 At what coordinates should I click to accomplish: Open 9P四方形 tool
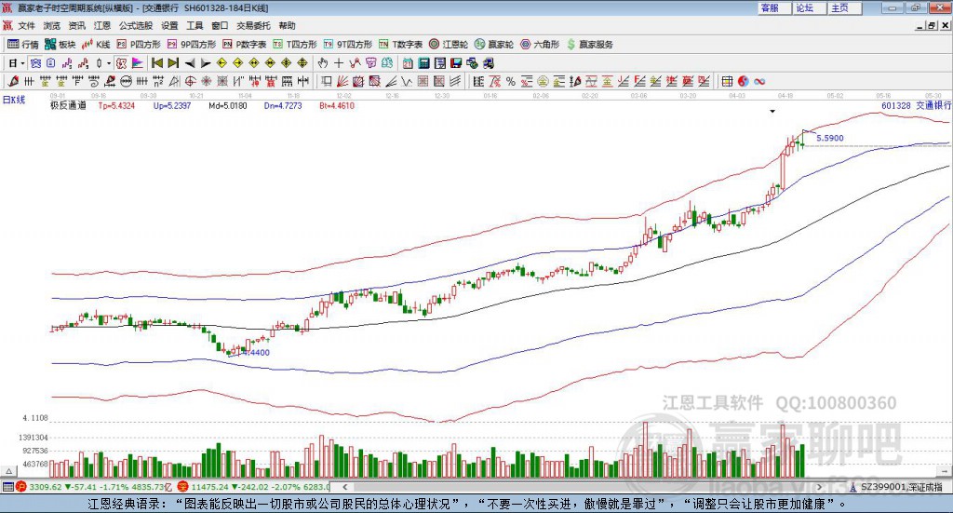(x=192, y=45)
